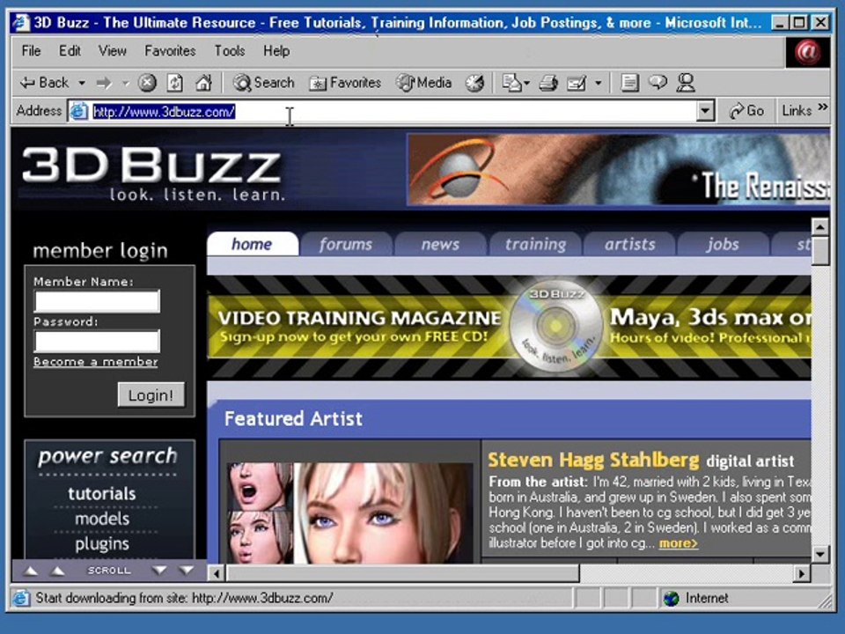The height and width of the screenshot is (634, 845).
Task: Stop page loading with the Stop icon
Action: (x=147, y=83)
